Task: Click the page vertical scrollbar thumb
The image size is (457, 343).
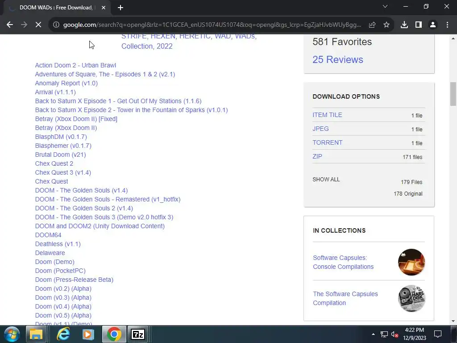Action: pyautogui.click(x=453, y=94)
